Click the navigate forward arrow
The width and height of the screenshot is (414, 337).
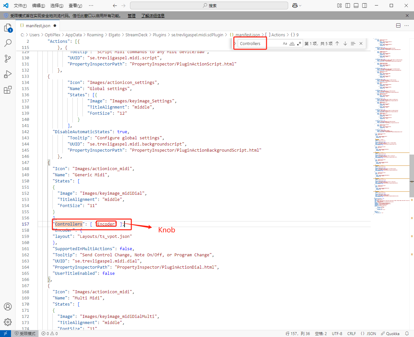coord(123,6)
